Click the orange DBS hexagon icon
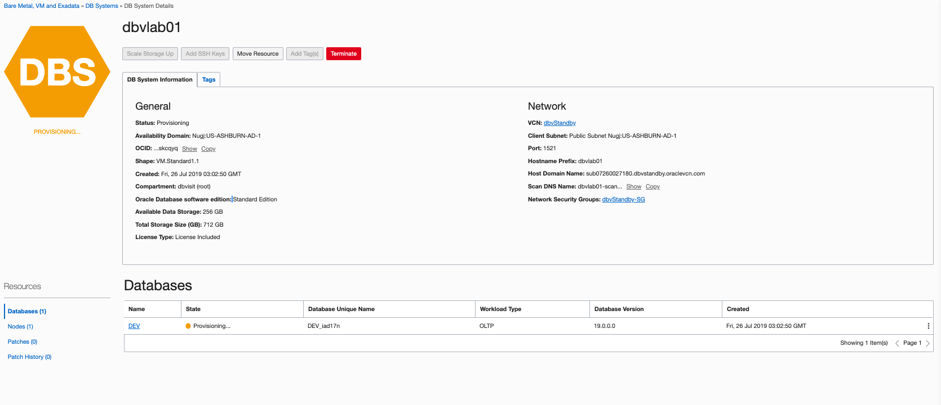Screen dimensions: 941x405 coord(57,72)
